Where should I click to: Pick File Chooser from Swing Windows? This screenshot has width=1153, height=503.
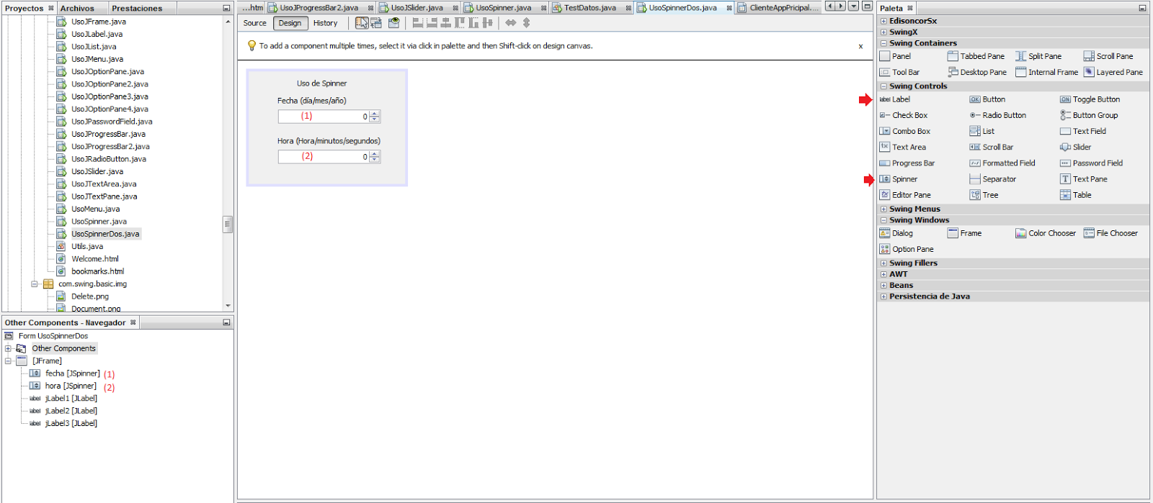click(x=1110, y=233)
